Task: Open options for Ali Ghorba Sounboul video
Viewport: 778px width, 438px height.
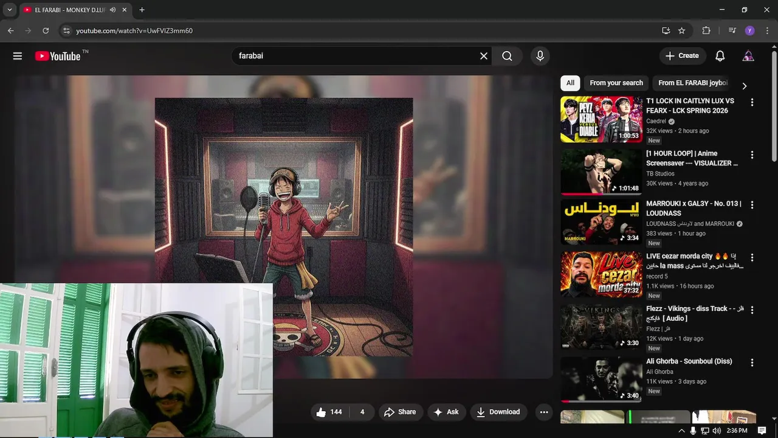Action: 752,363
